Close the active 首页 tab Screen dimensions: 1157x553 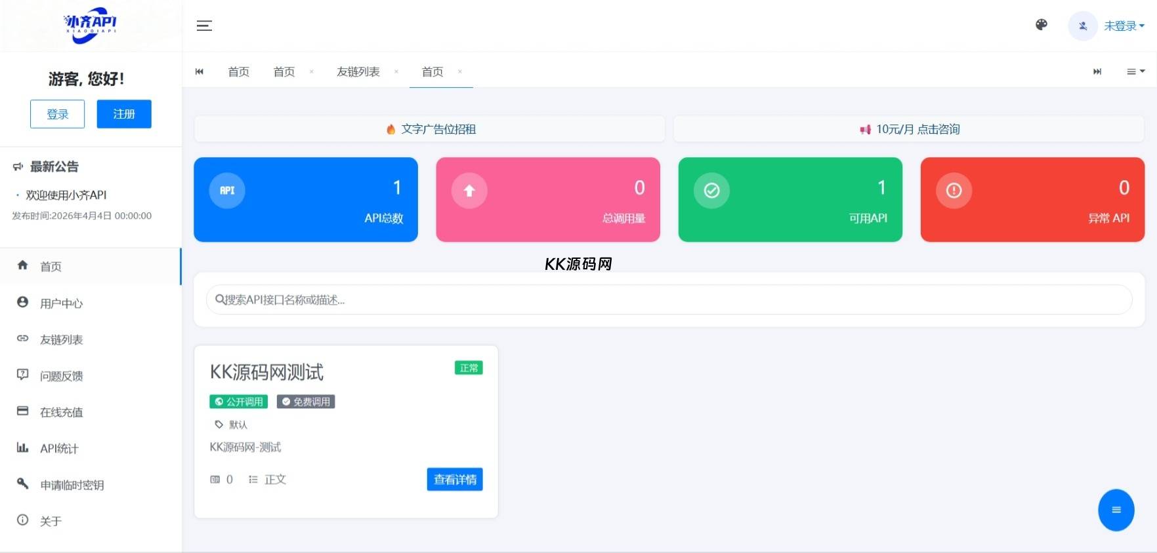click(460, 71)
